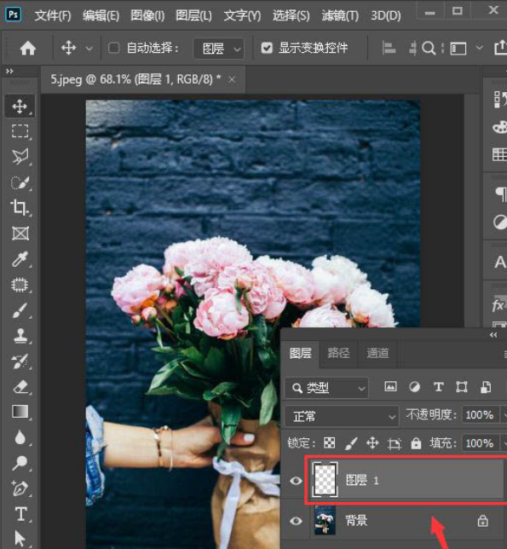
Task: Hide the 图层 1 layer visibility
Action: click(x=296, y=481)
